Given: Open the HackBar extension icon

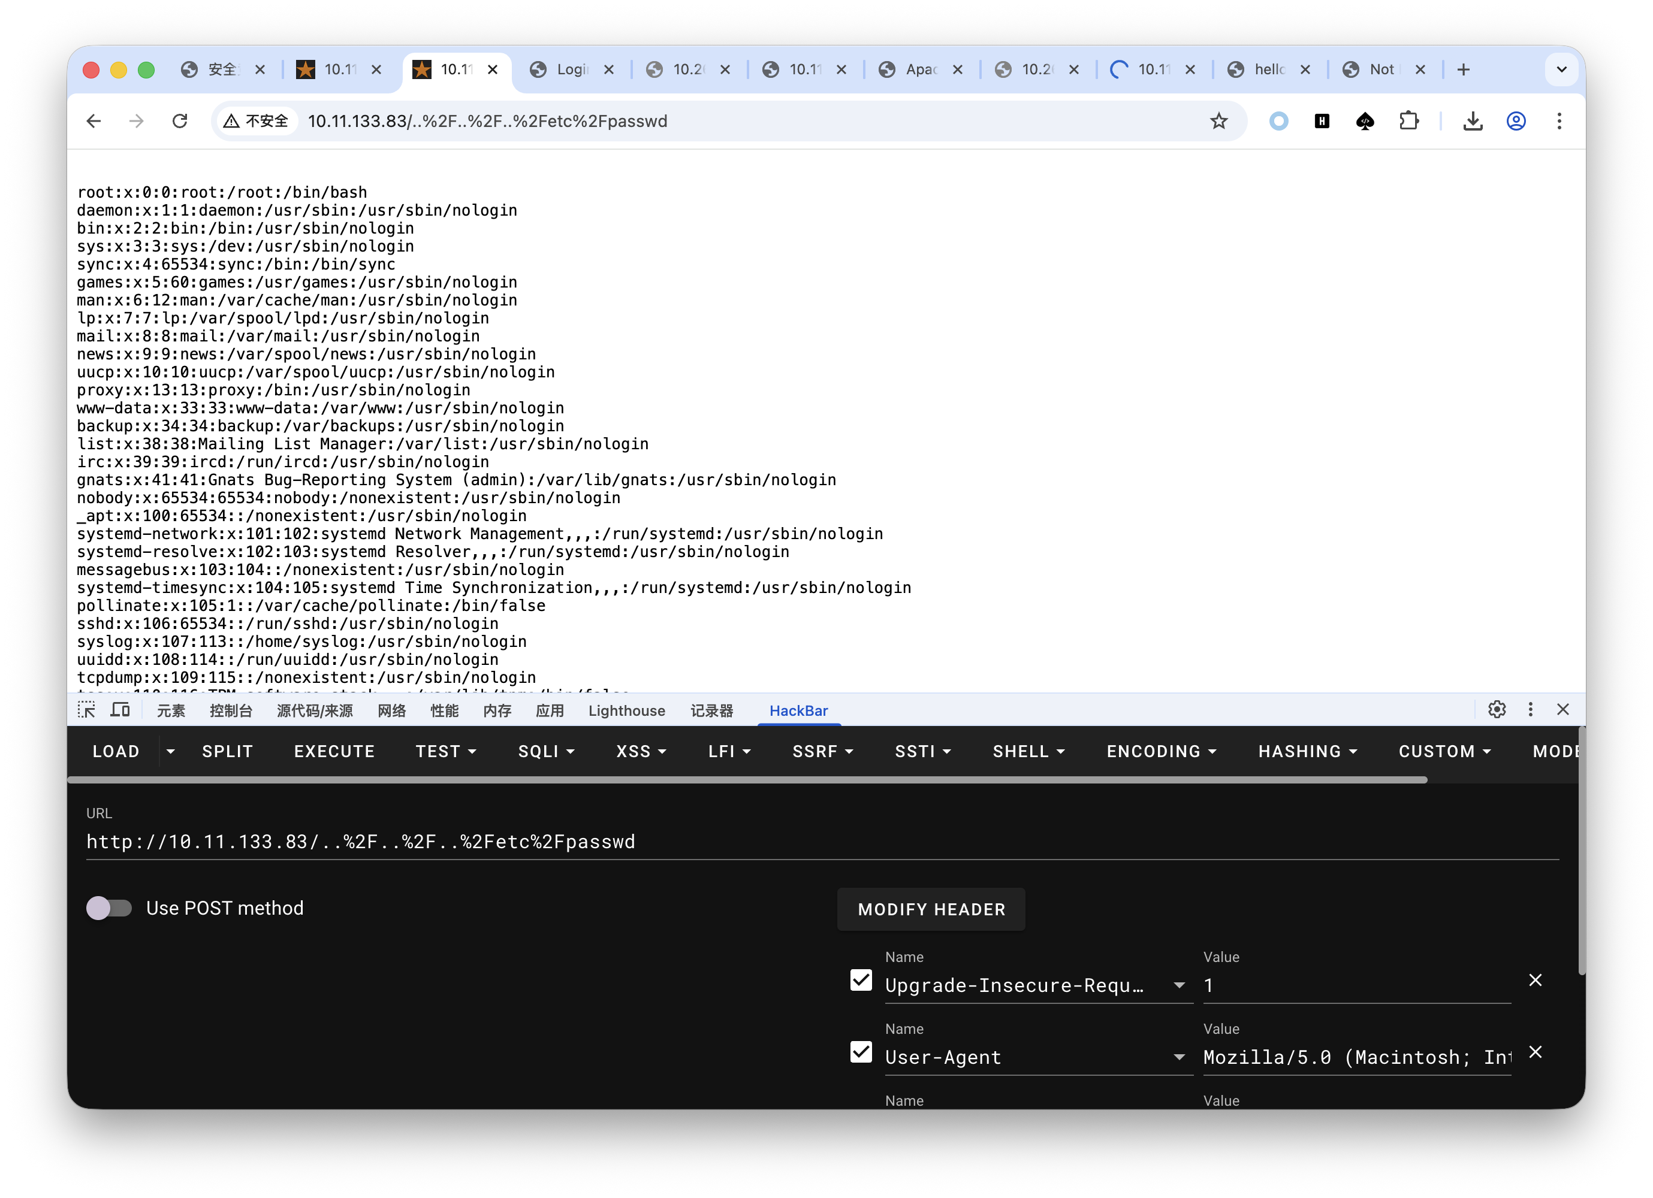Looking at the screenshot, I should click(x=1322, y=121).
